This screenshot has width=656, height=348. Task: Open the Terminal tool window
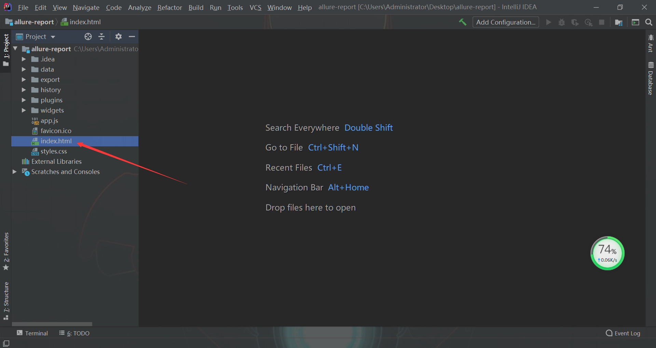click(32, 333)
